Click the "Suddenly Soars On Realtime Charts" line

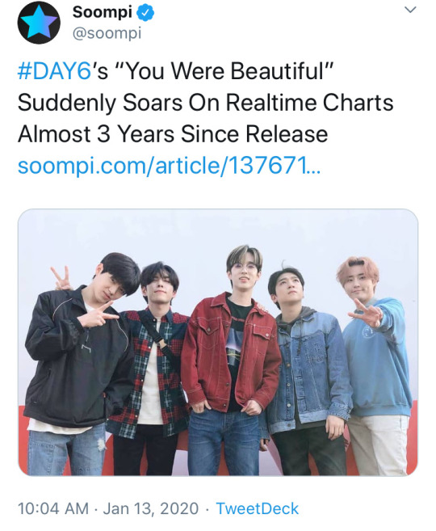(x=205, y=103)
